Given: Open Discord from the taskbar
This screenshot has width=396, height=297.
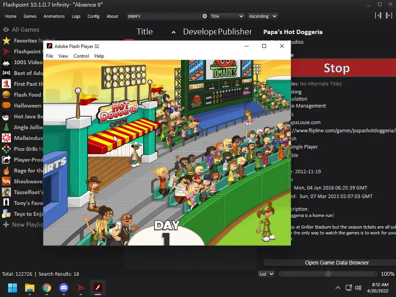Looking at the screenshot, I should pyautogui.click(x=64, y=288).
